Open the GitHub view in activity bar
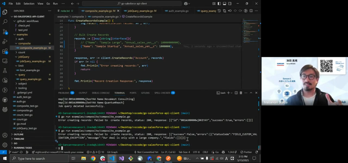 pos(5,100)
